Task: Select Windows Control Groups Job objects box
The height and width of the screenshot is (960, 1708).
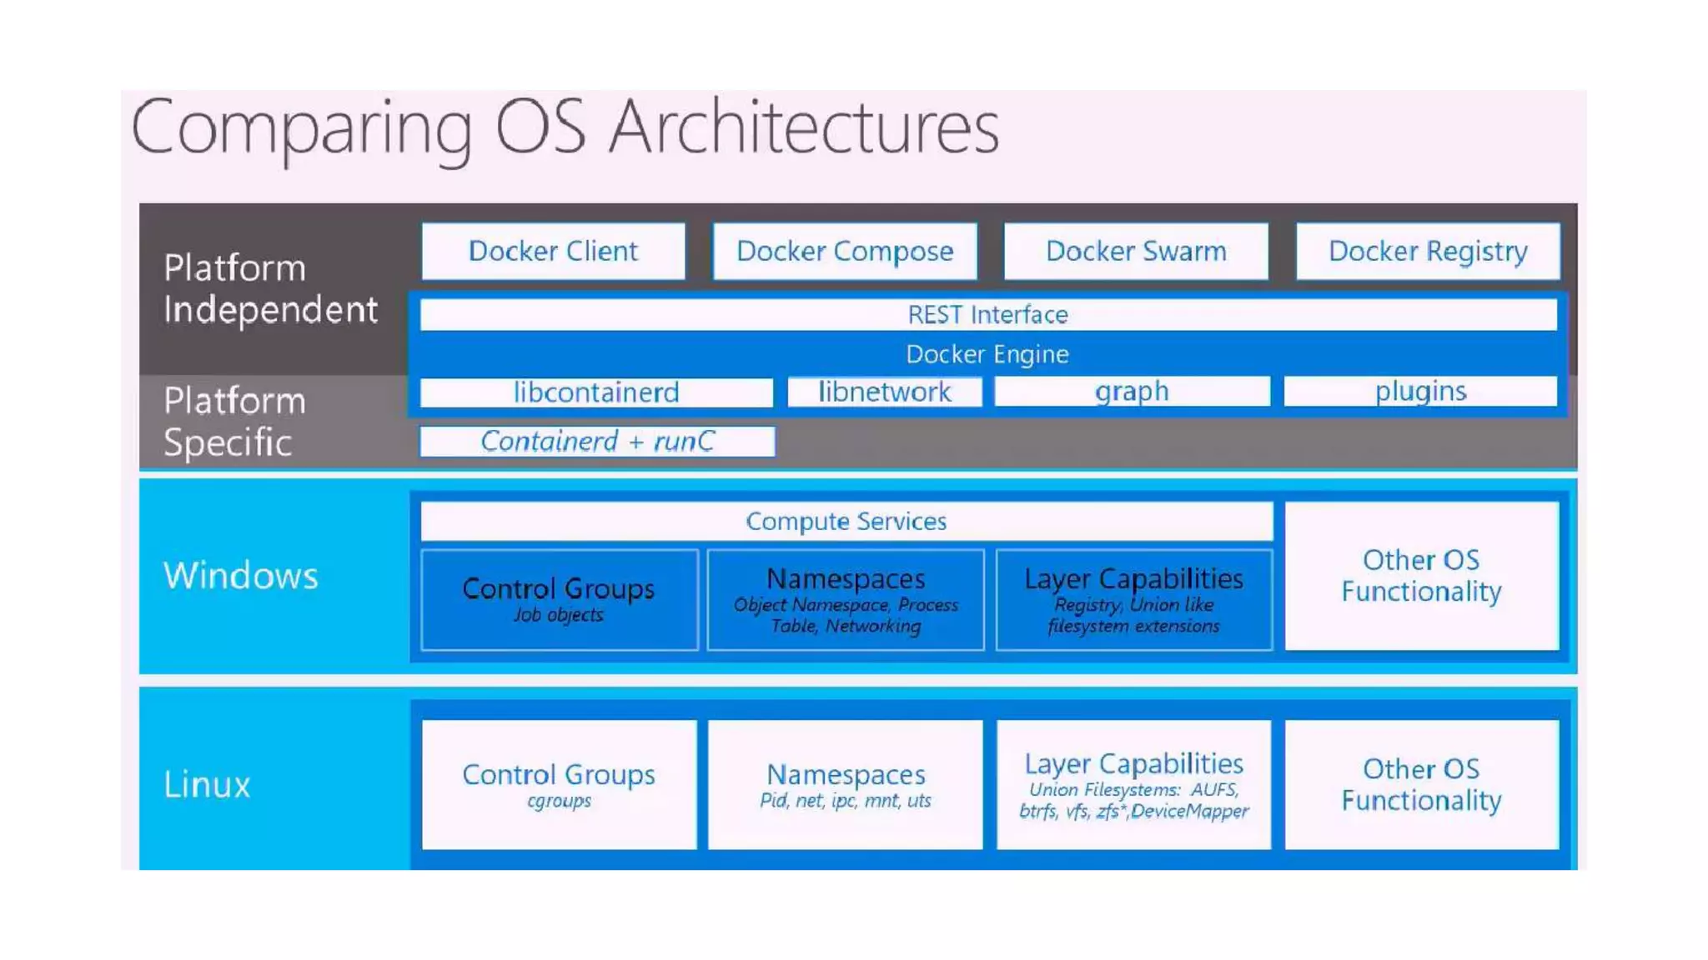Action: pos(559,599)
